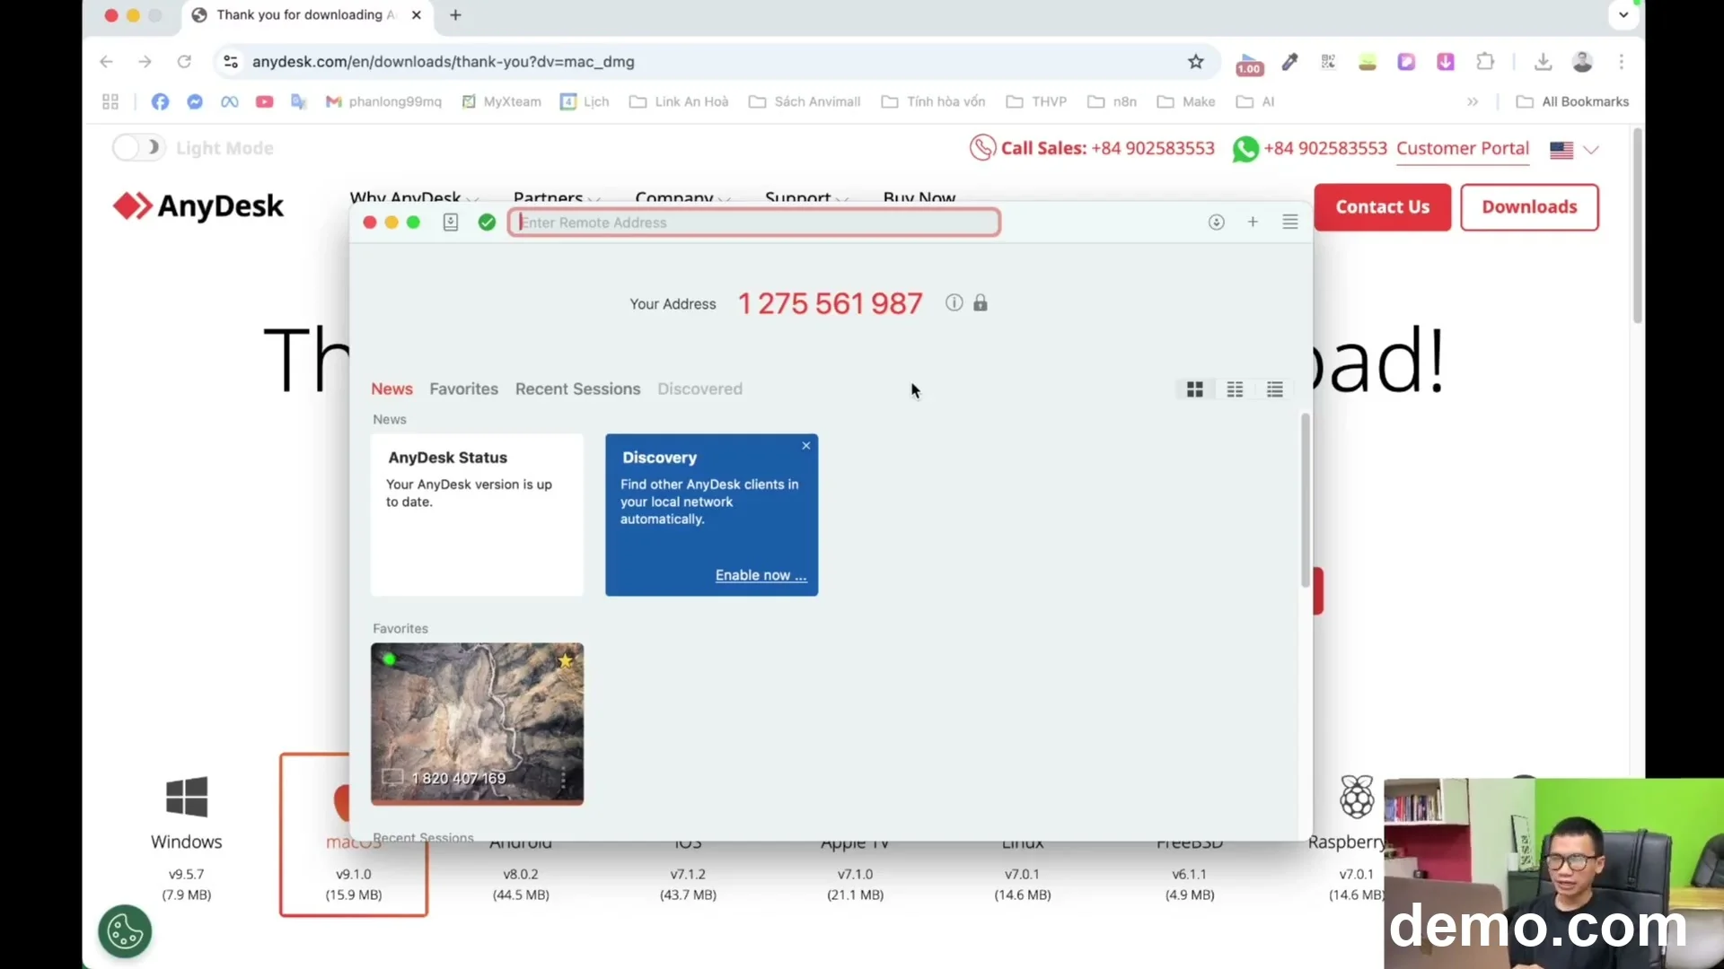Screen dimensions: 1724x969
Task: Open favorite session 1 820 407 169
Action: coord(477,724)
